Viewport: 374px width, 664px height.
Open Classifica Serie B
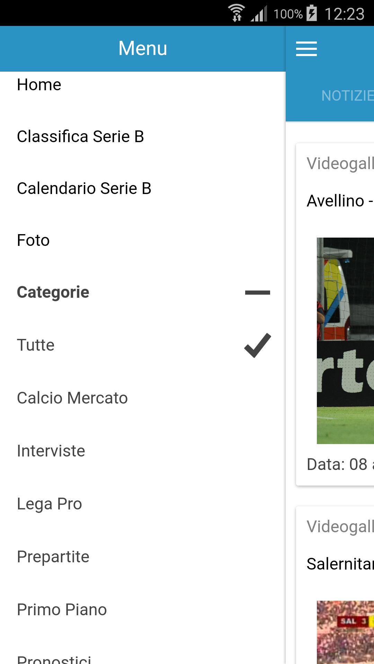pos(80,137)
